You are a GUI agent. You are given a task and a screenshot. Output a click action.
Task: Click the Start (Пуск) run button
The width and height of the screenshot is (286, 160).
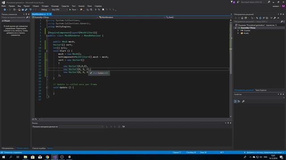[73, 10]
